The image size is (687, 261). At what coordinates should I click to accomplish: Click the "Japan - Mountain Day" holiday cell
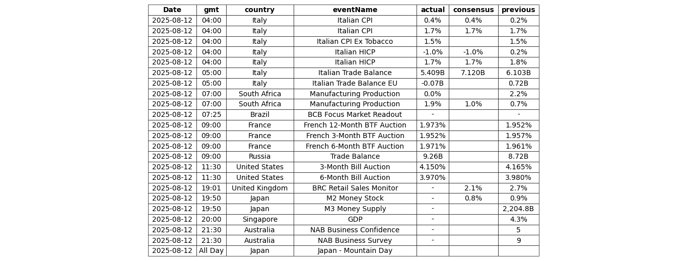pyautogui.click(x=355, y=251)
